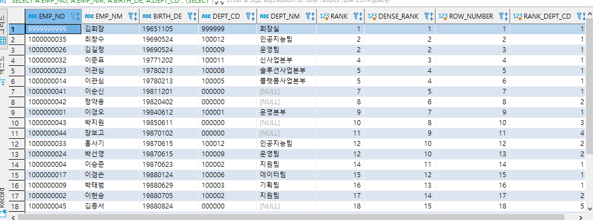
Task: Click the name cell 김종서
Action: click(110, 206)
